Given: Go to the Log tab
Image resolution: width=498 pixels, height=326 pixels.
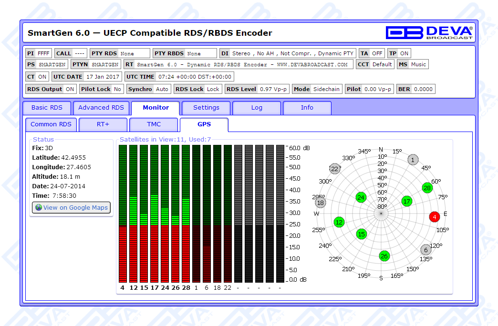Looking at the screenshot, I should click(x=257, y=108).
